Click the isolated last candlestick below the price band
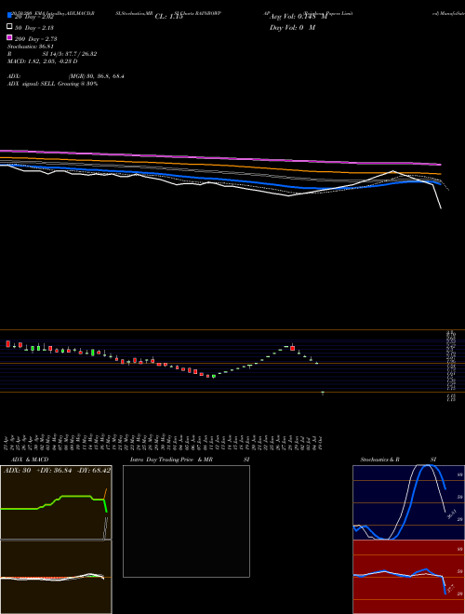Image resolution: width=465 pixels, height=614 pixels. click(x=323, y=393)
